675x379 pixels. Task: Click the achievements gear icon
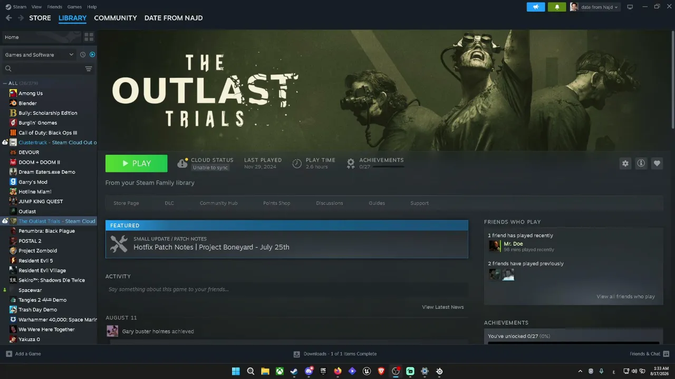tap(351, 164)
